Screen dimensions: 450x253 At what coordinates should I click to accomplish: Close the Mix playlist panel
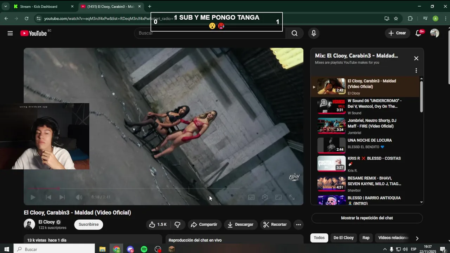416,58
